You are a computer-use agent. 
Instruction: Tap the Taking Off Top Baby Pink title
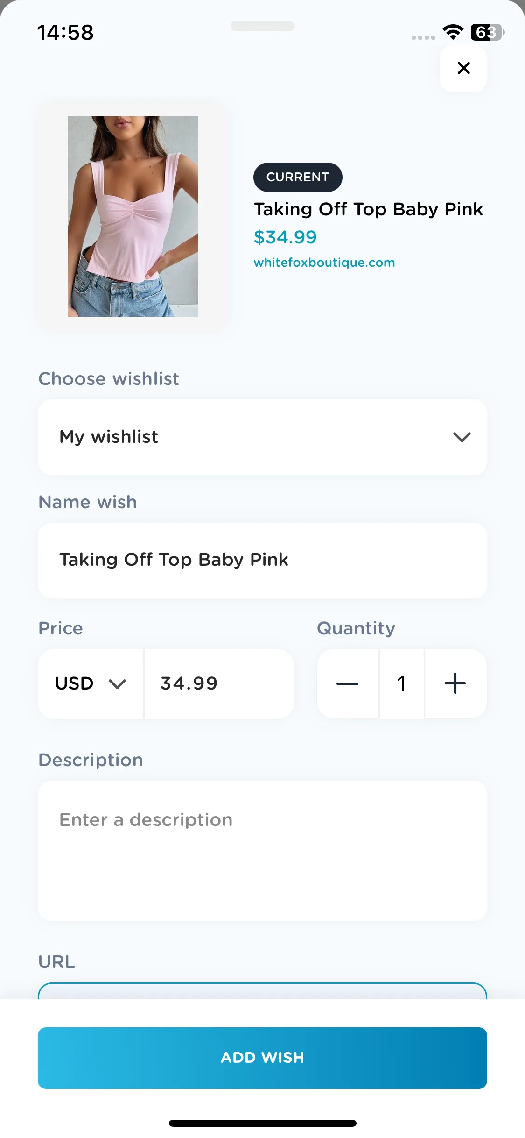(x=368, y=209)
